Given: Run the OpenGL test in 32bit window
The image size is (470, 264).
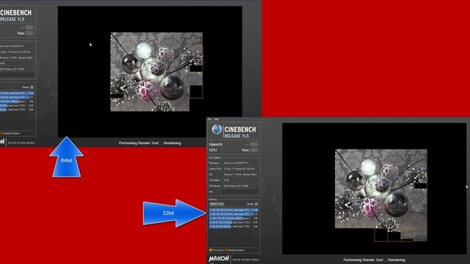Looking at the screenshot, I should point(254,144).
